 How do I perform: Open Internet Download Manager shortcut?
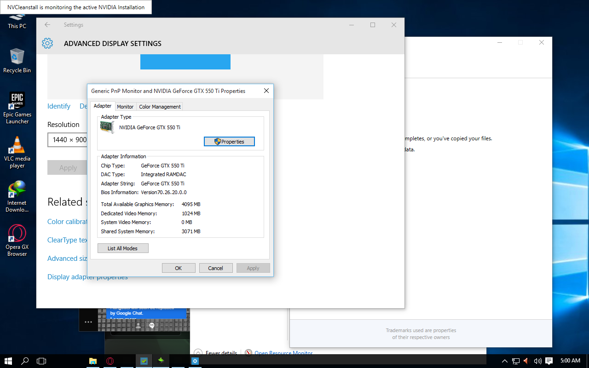tap(17, 196)
